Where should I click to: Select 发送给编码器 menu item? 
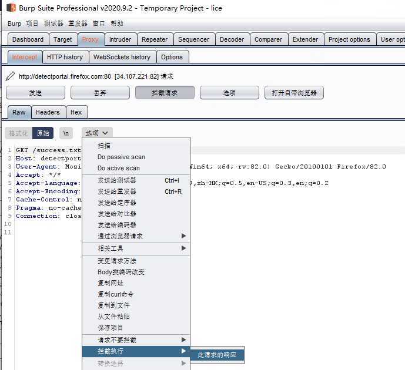point(136,225)
